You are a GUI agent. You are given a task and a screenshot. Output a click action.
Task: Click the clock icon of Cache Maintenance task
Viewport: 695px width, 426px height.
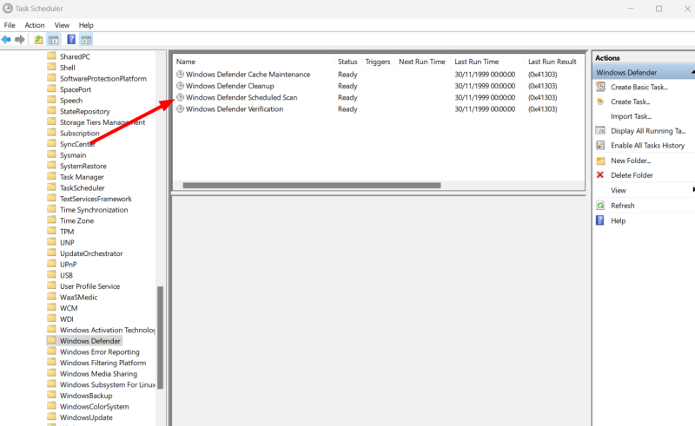coord(180,75)
